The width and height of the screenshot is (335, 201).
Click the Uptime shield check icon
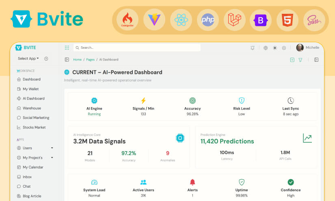pyautogui.click(x=242, y=182)
